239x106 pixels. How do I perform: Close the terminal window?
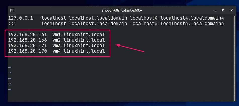click(232, 10)
